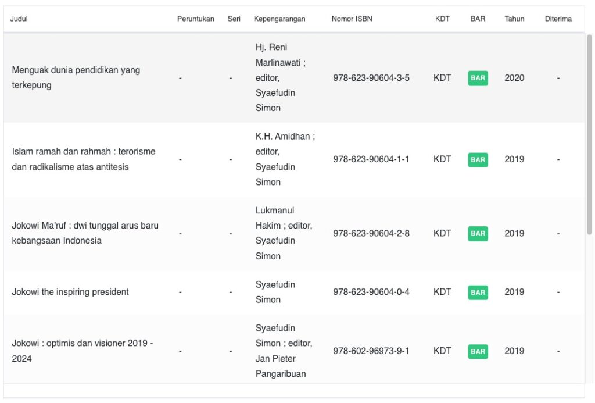
Task: Click the Kepengarangan column header
Action: click(x=279, y=19)
